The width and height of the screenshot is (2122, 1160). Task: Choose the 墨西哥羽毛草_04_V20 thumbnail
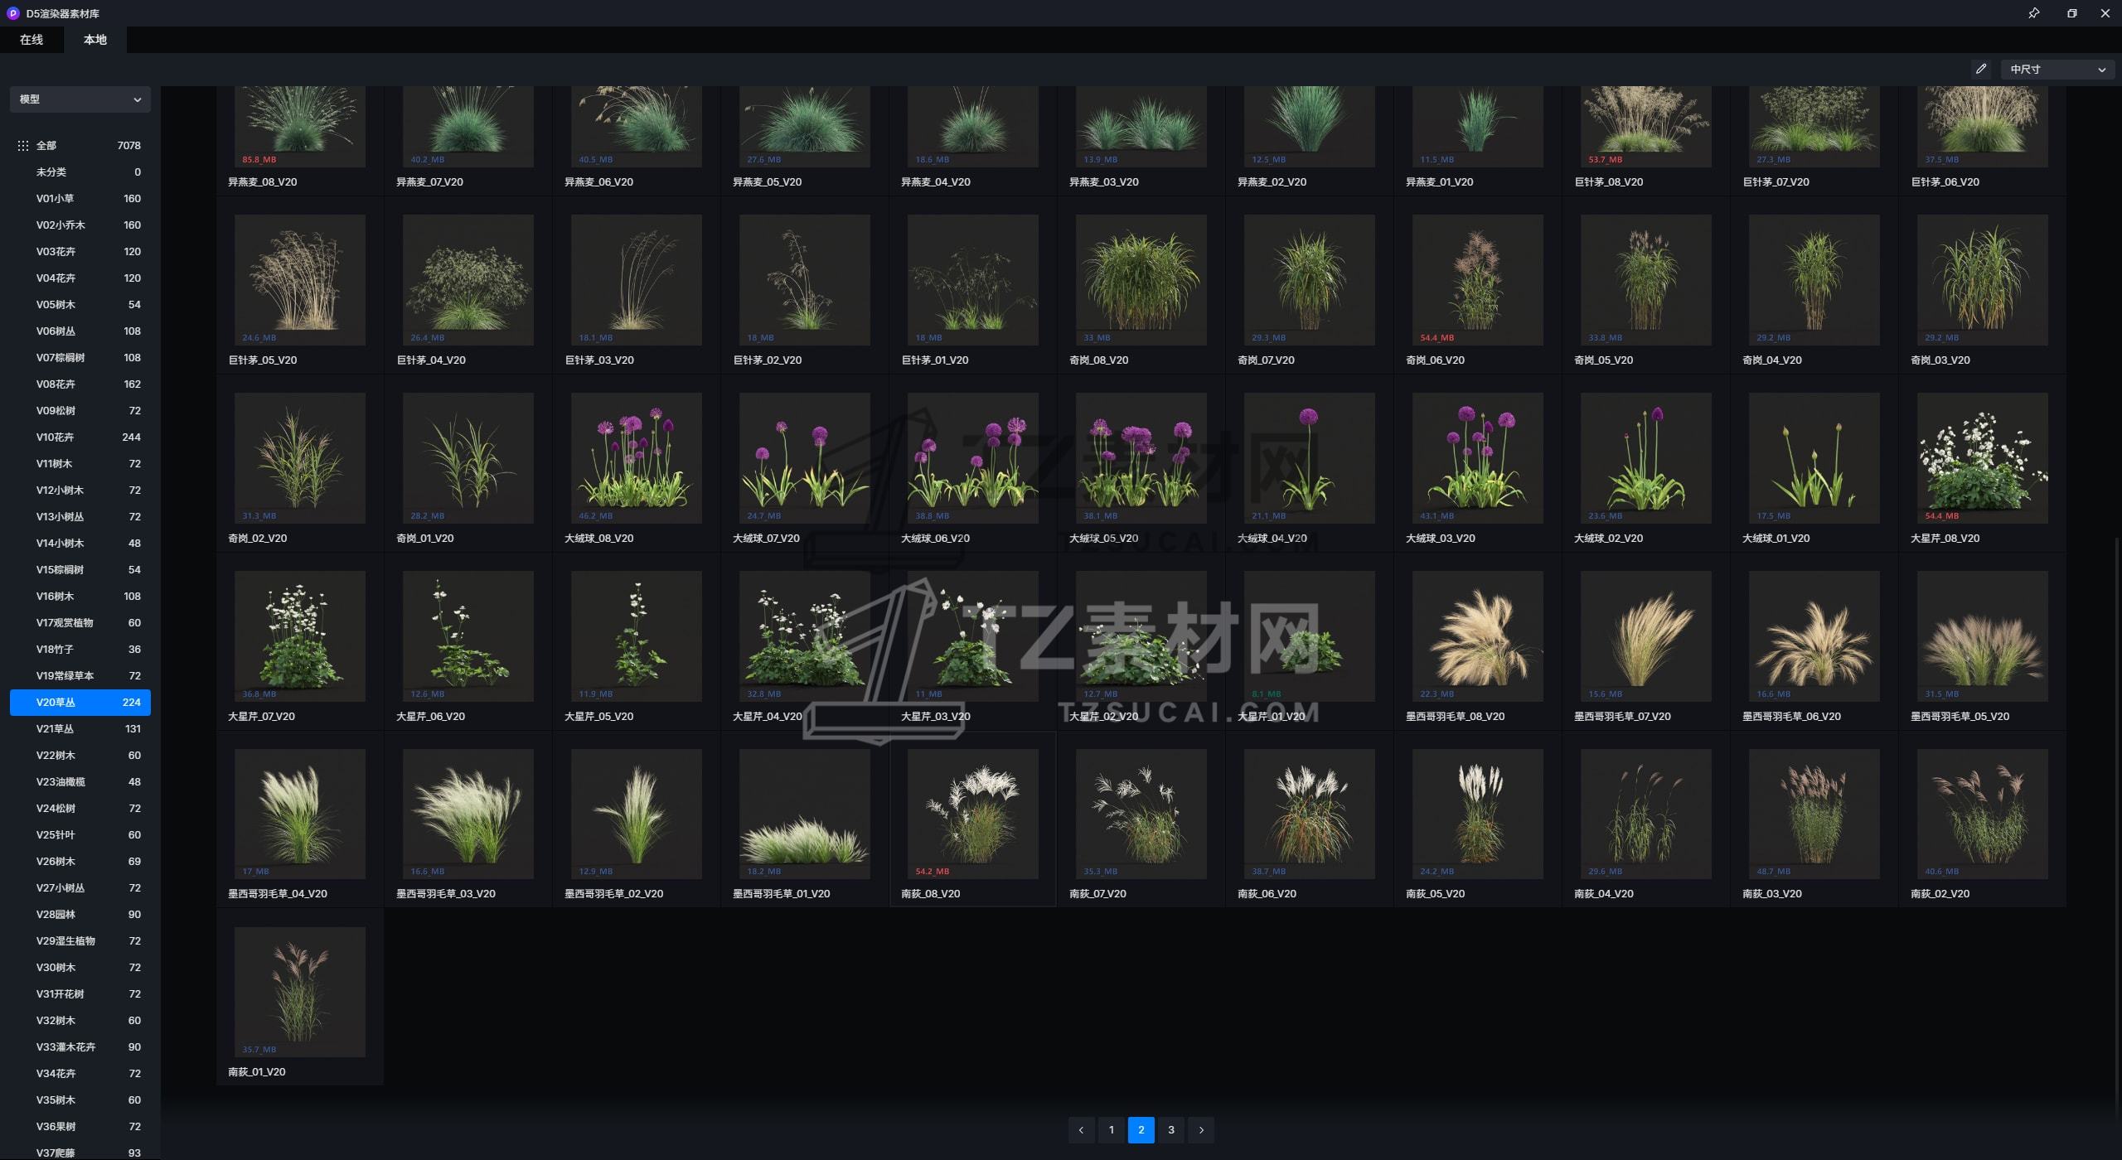click(299, 814)
